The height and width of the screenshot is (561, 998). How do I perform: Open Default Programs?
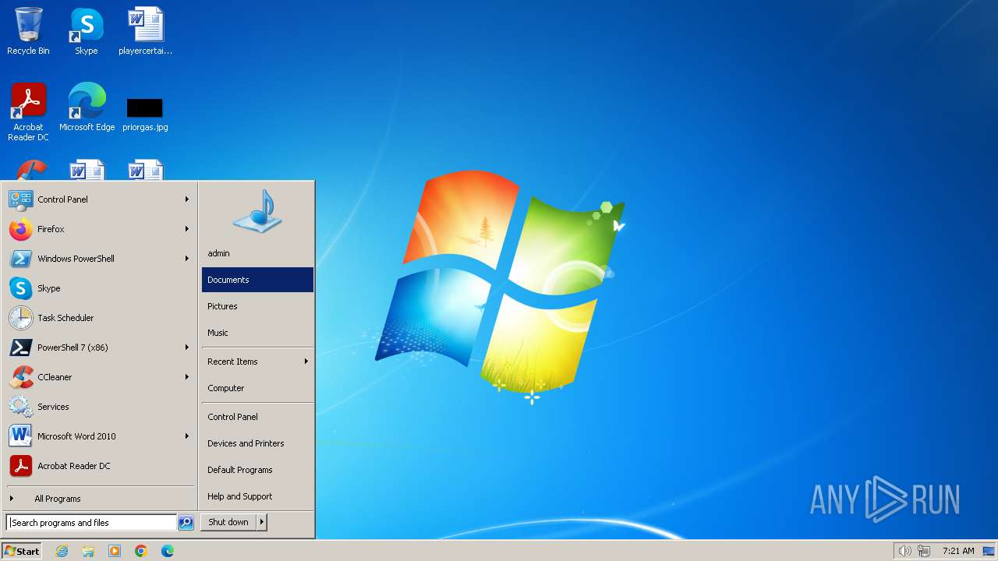(x=257, y=470)
